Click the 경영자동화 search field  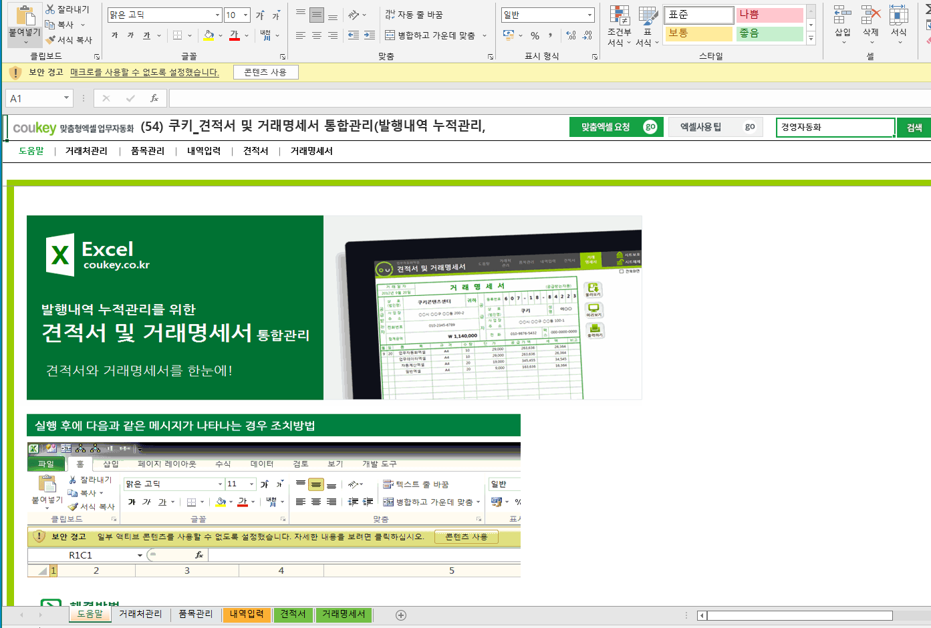[835, 128]
